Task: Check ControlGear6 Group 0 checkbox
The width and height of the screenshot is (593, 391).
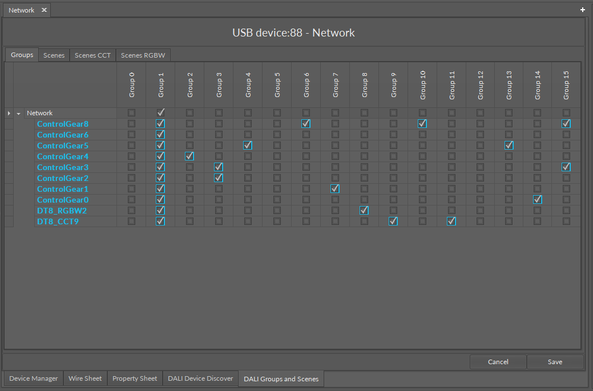Action: pos(132,135)
